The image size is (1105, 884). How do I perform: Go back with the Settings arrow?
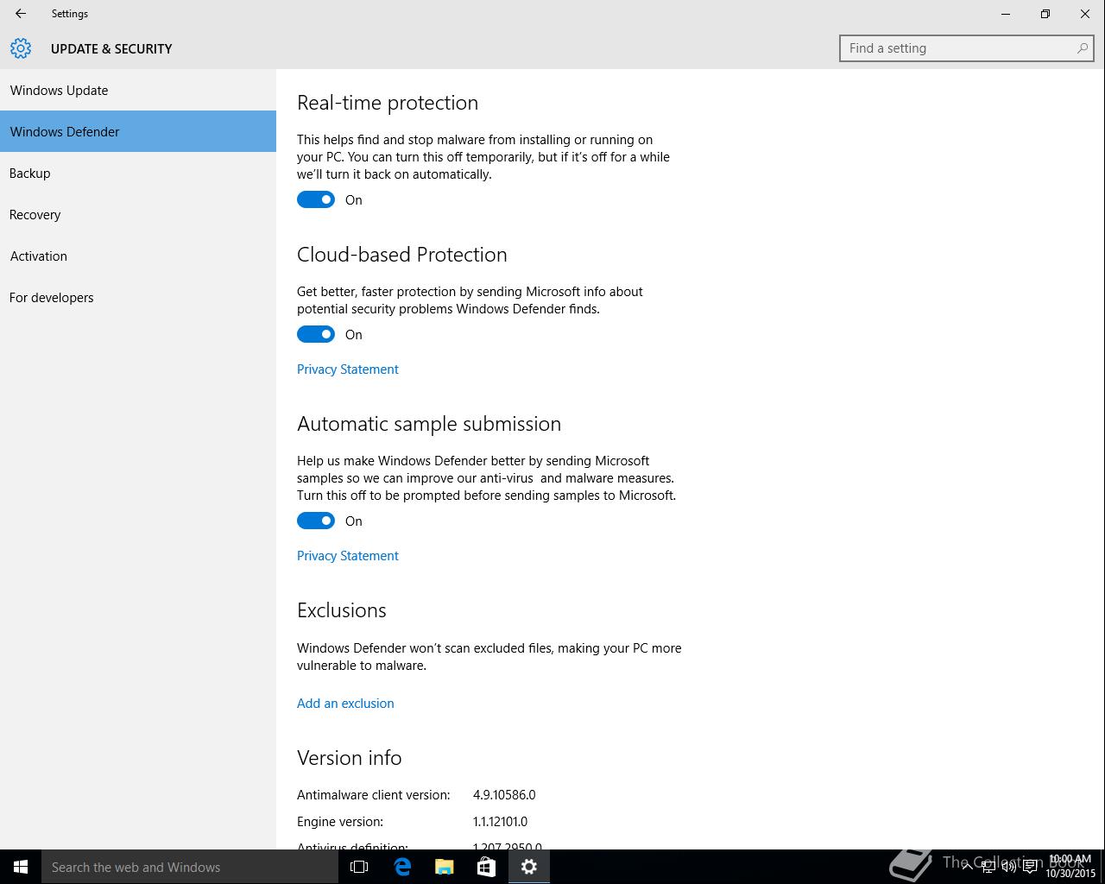(x=21, y=14)
